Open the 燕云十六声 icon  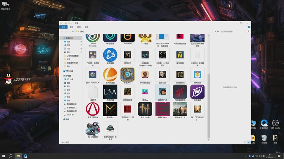tap(145, 109)
